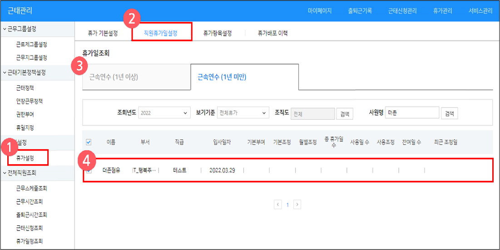This screenshot has width=500, height=250.
Task: Select 근무스케줄조회 in the sidebar
Action: 32,188
